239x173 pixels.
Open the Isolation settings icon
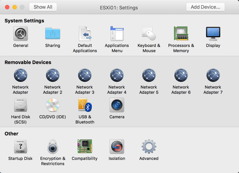coord(117,147)
